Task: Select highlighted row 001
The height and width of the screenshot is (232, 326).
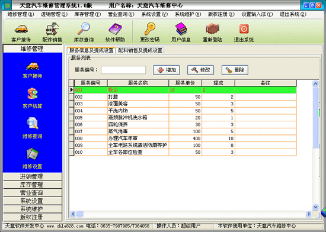Action: point(186,90)
